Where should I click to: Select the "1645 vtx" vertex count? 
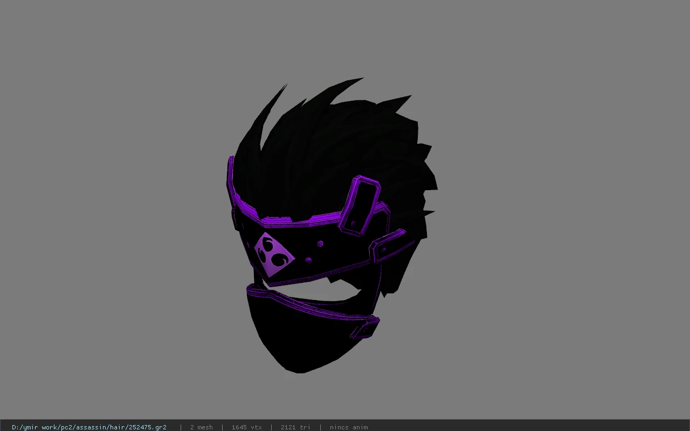(247, 427)
